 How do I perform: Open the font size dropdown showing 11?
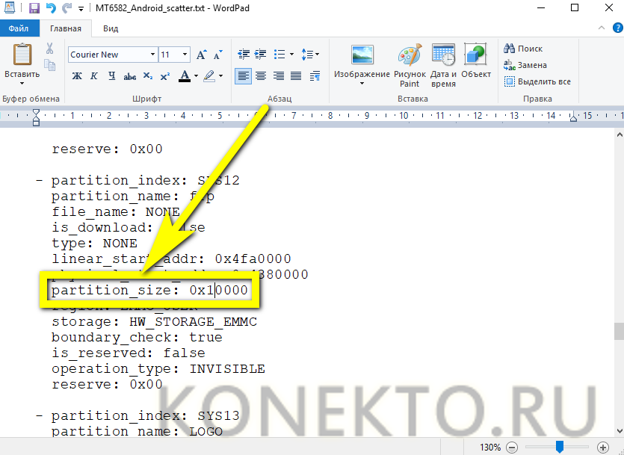[x=185, y=55]
